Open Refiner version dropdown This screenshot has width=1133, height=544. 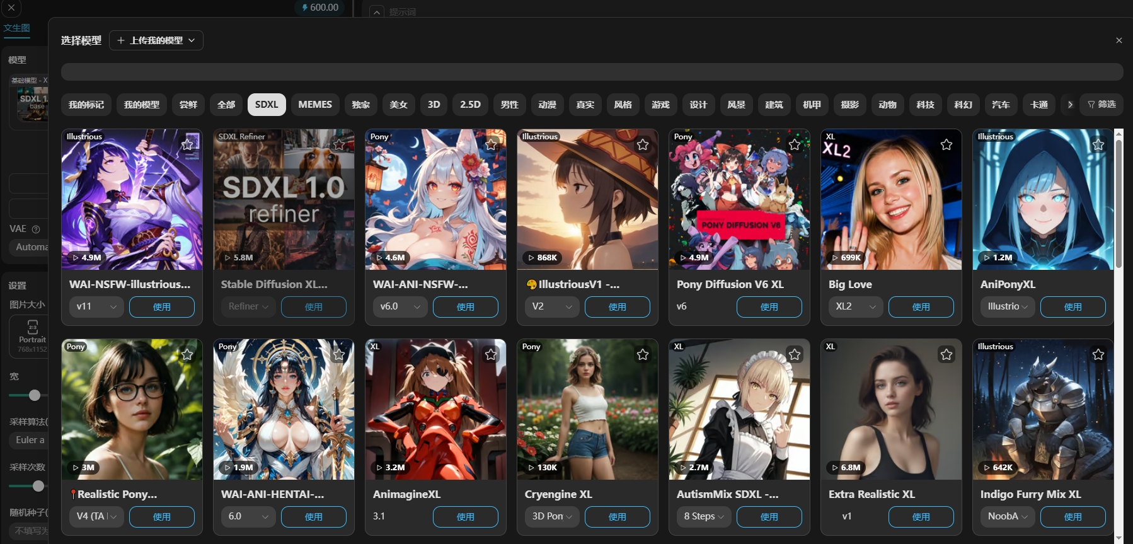(x=248, y=306)
